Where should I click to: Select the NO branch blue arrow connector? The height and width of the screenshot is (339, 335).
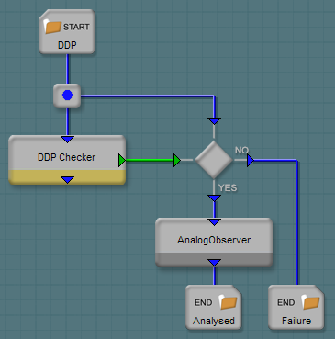tap(251, 160)
